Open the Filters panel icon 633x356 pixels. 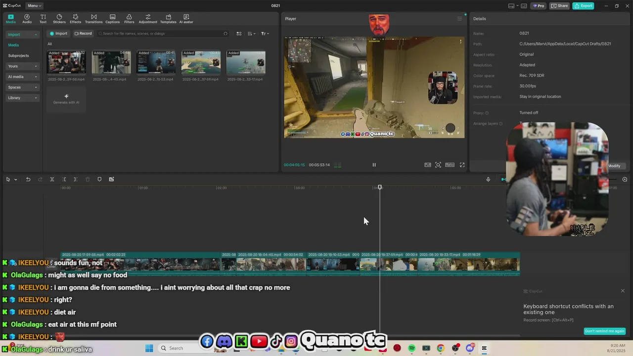pyautogui.click(x=129, y=19)
